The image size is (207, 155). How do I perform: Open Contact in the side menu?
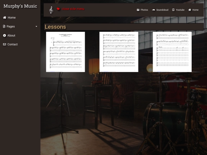click(10, 44)
